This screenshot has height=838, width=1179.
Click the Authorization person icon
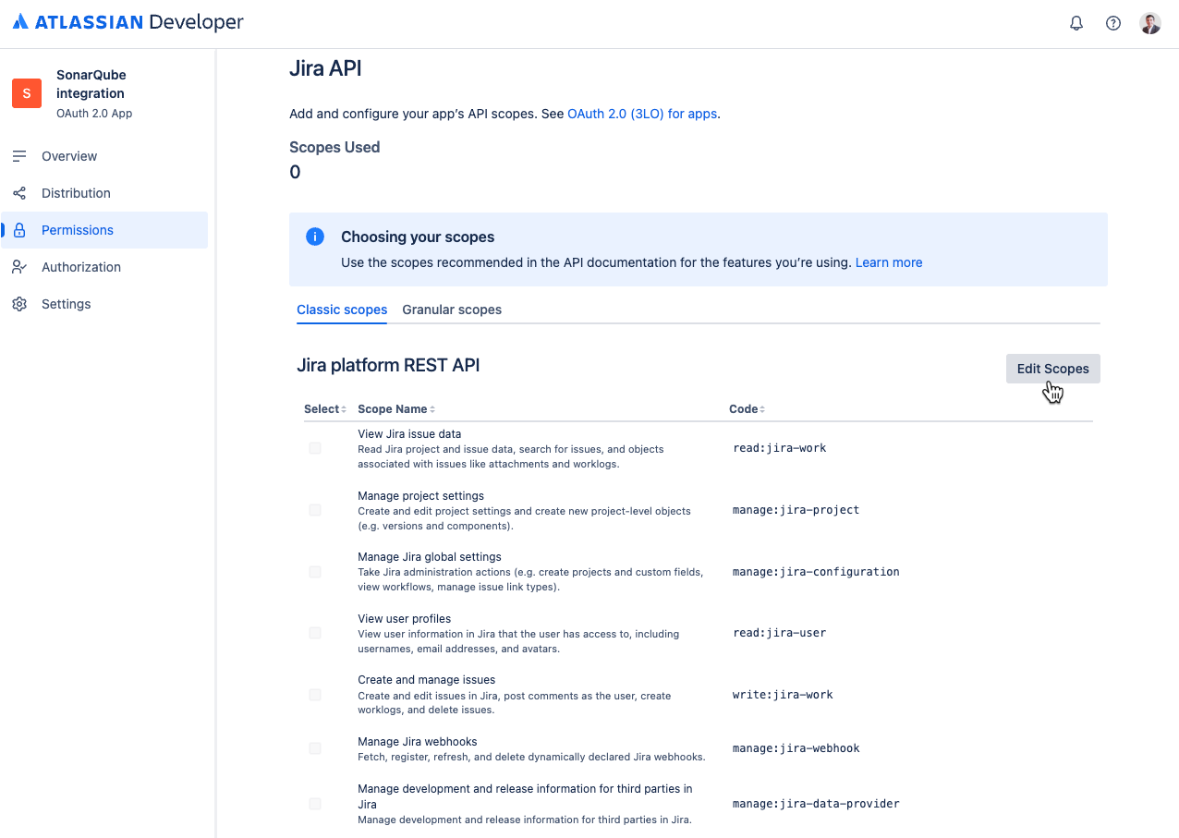coord(19,267)
